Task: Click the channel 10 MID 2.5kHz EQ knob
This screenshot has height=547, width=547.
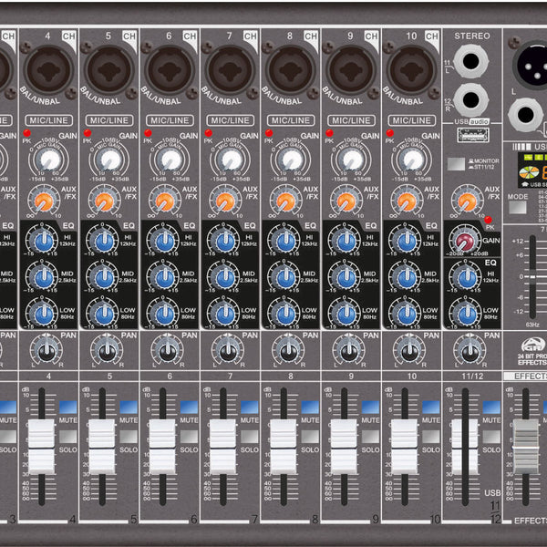Action: (407, 278)
